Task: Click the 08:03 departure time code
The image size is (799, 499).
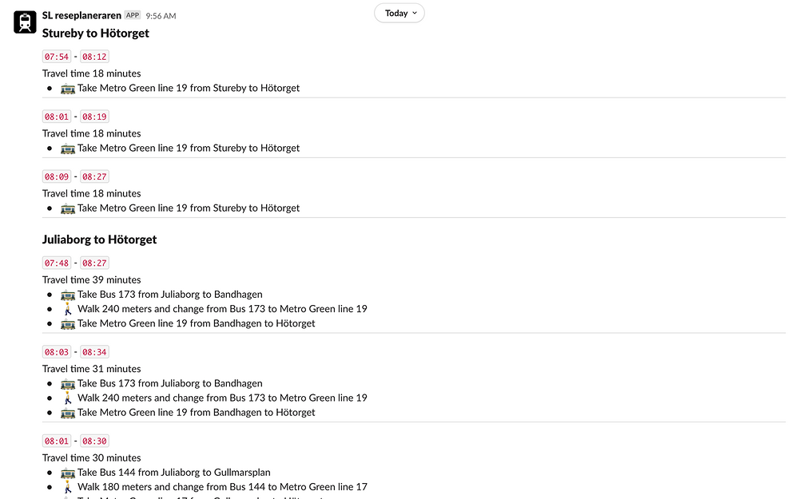Action: click(57, 352)
